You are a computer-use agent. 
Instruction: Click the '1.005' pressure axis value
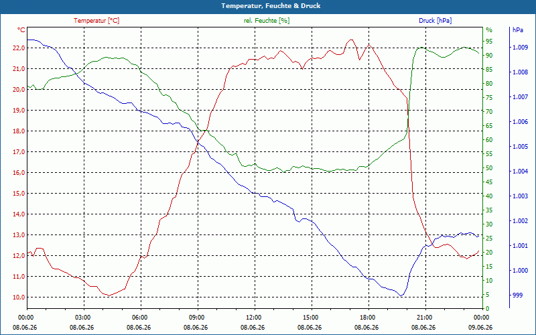tap(520, 147)
